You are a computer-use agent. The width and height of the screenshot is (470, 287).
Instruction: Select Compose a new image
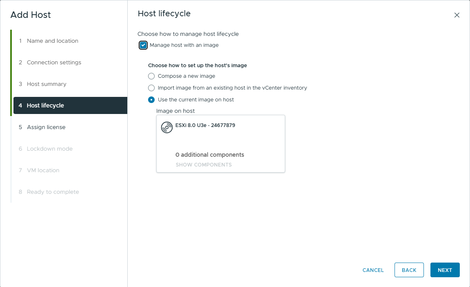tap(151, 76)
